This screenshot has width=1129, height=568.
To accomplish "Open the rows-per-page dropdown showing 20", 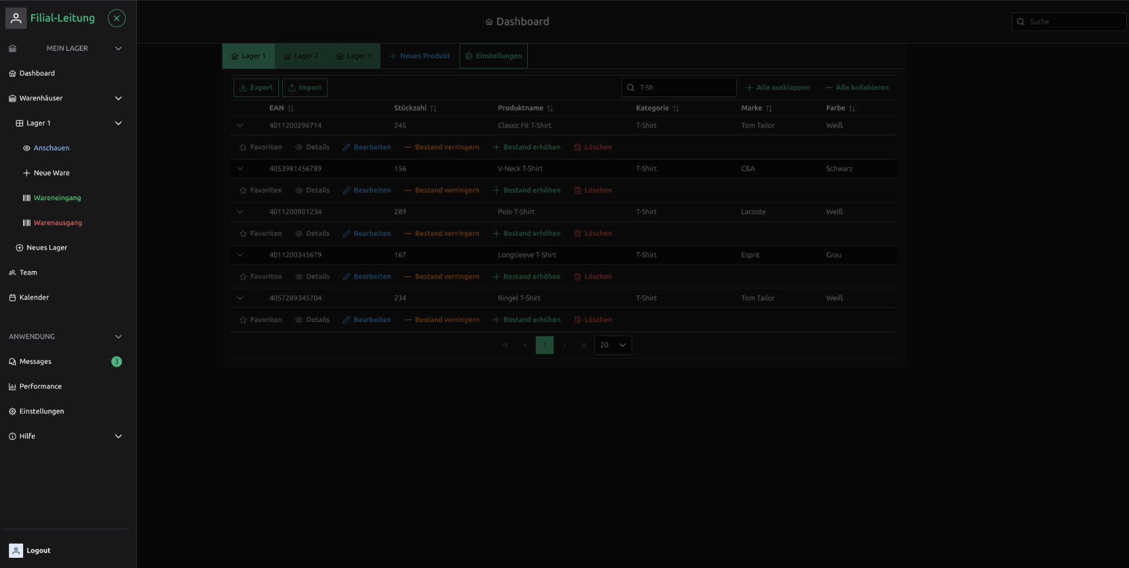I will pos(612,345).
